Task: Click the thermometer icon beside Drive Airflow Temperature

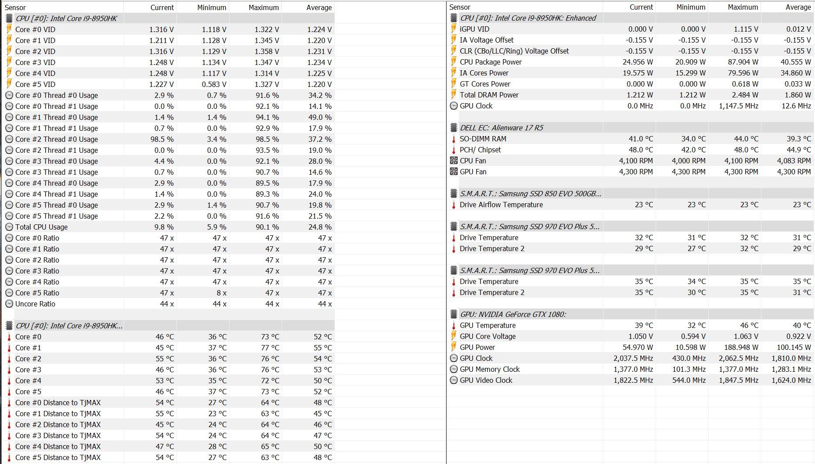Action: (454, 205)
